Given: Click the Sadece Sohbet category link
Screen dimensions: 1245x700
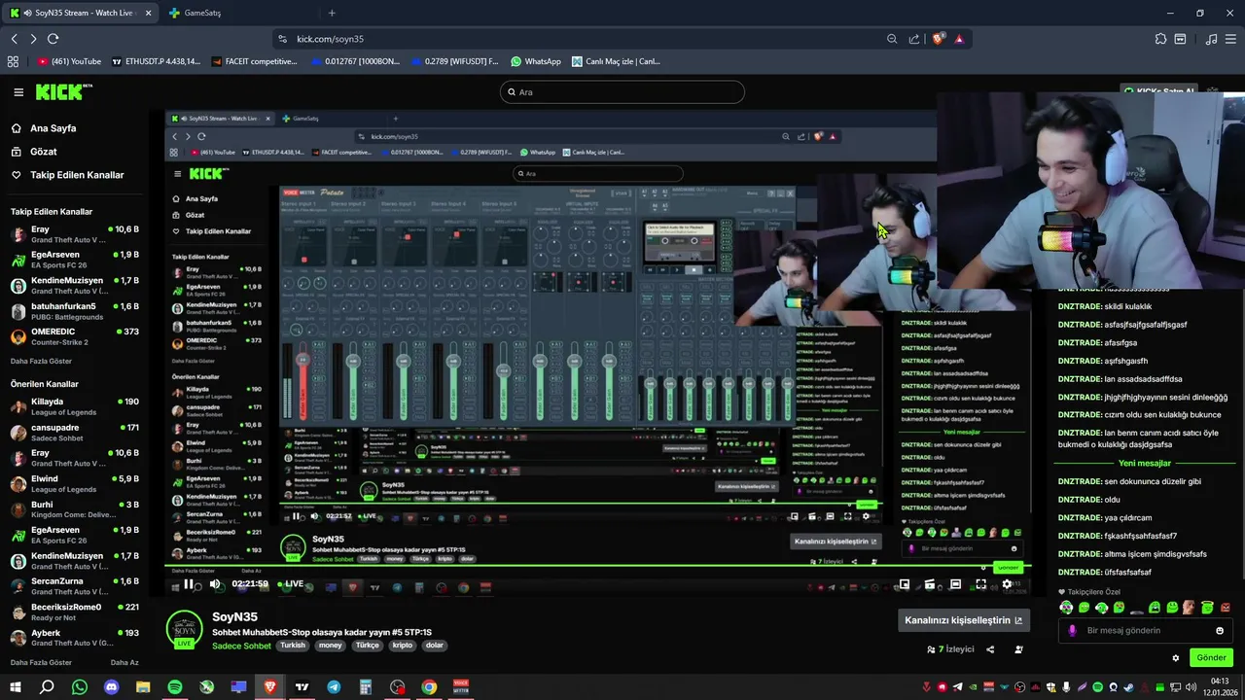Looking at the screenshot, I should click(241, 646).
